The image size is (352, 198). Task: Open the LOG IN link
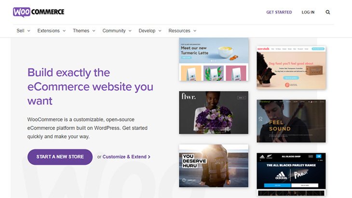pyautogui.click(x=308, y=12)
